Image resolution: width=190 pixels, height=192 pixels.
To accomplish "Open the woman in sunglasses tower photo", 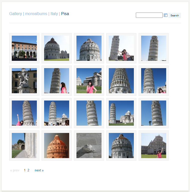I will (154, 81).
